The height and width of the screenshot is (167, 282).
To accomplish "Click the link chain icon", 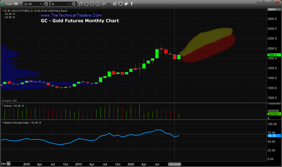I will (x=103, y=4).
